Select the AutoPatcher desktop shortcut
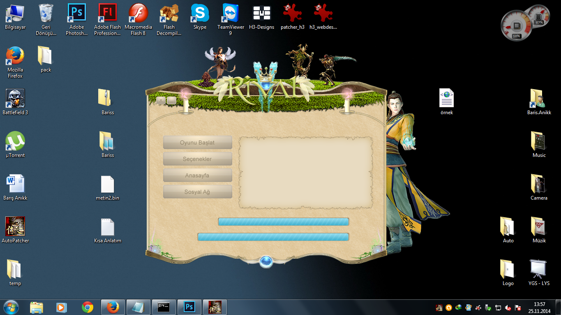The image size is (561, 315). click(x=15, y=230)
